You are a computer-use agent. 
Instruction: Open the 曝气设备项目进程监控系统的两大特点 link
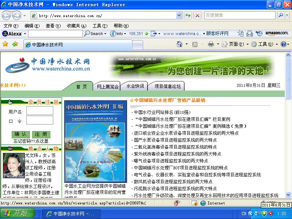(171, 161)
